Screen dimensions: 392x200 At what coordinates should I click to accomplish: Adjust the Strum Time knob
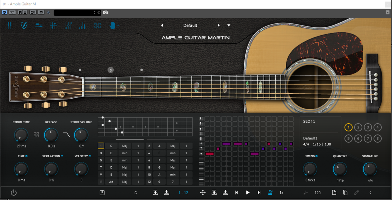[21, 135]
